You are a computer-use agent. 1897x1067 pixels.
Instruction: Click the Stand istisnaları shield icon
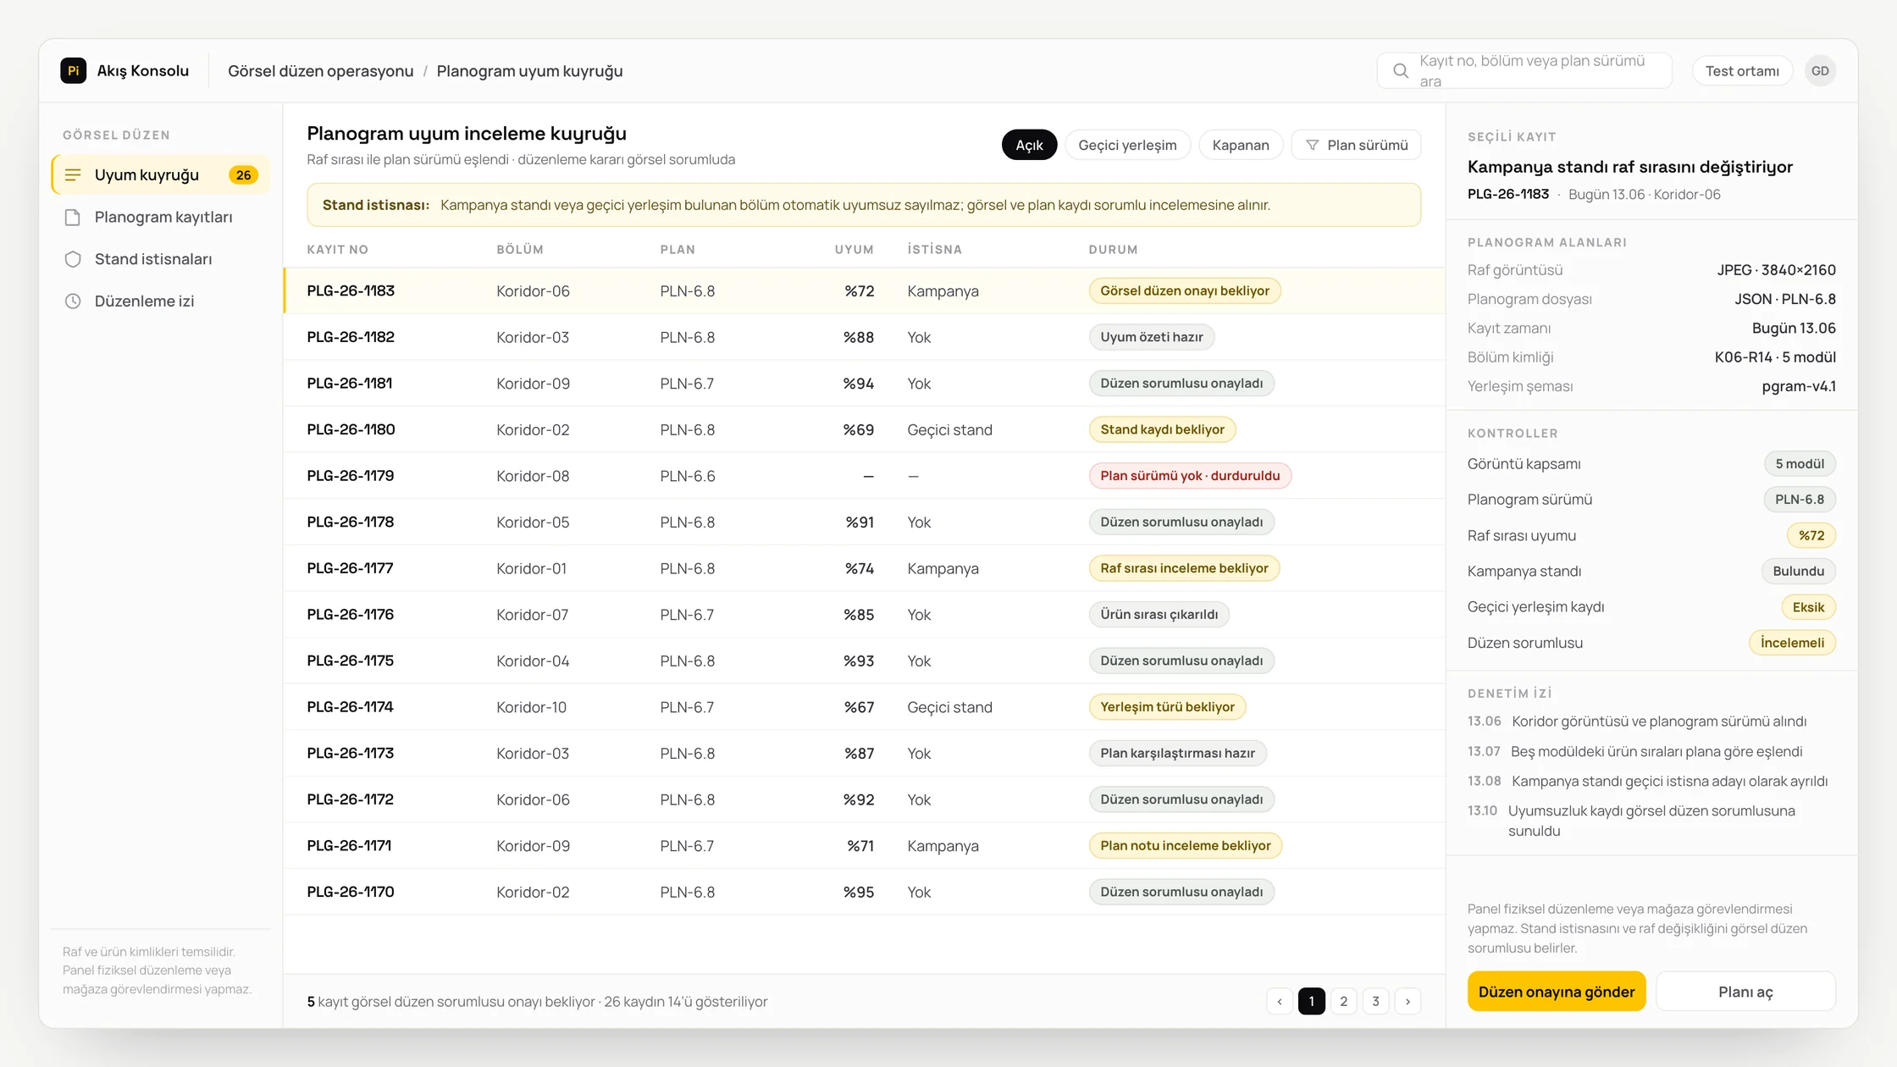coord(73,259)
